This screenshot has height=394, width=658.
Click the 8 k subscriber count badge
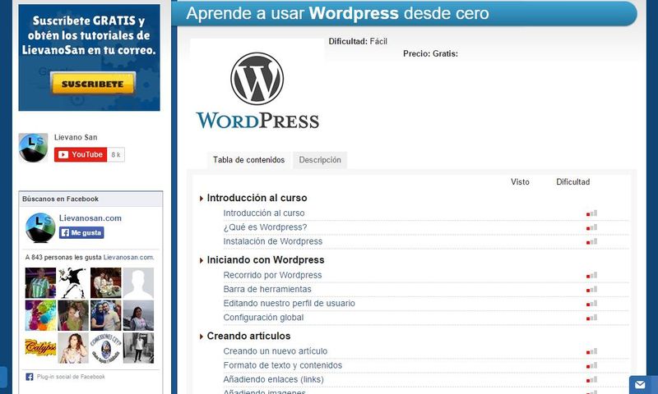pyautogui.click(x=116, y=154)
